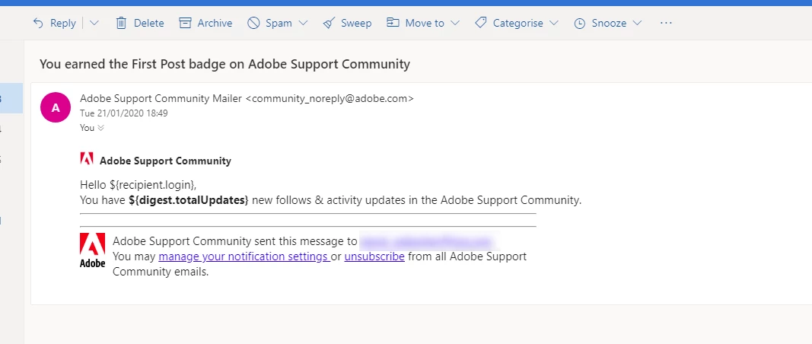Click sender name Adobe Support Community Mailer
This screenshot has width=812, height=344.
[x=161, y=98]
